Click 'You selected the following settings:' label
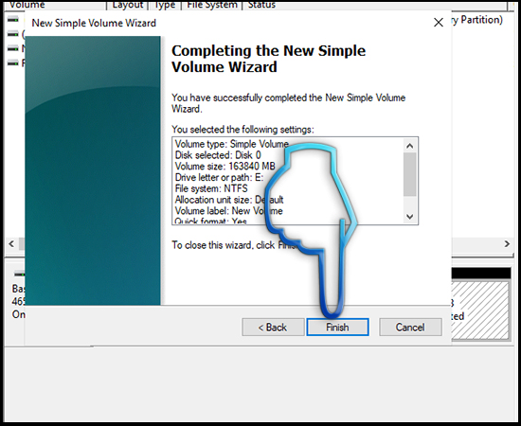 (x=243, y=129)
